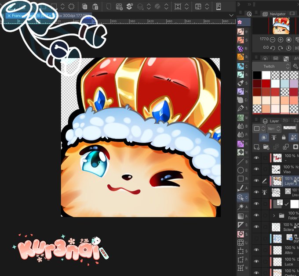The width and height of the screenshot is (299, 276).
Task: Open the layer palette color dropdown
Action: tap(259, 129)
